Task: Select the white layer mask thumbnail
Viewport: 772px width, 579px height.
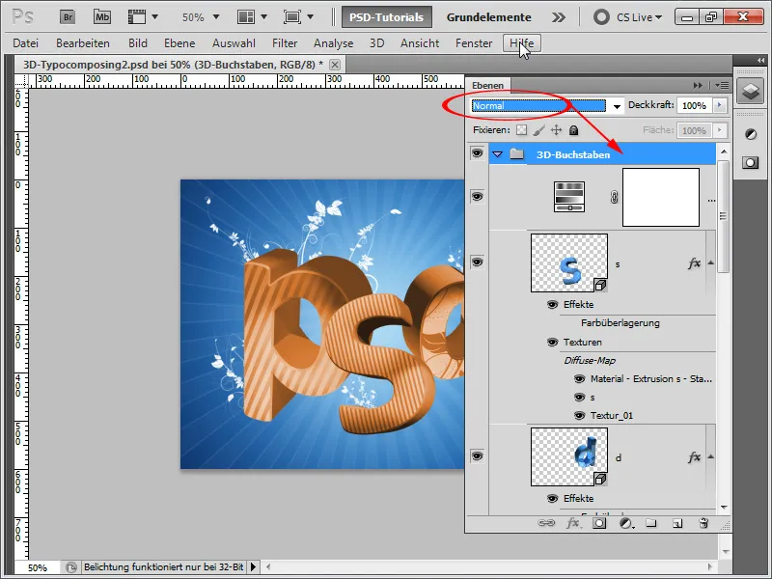Action: (661, 198)
